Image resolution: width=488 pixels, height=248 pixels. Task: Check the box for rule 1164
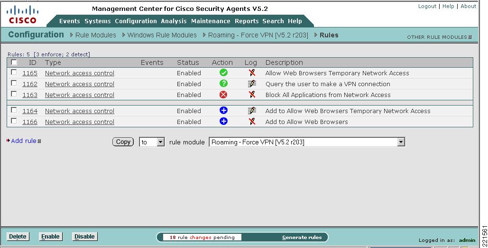(14, 110)
